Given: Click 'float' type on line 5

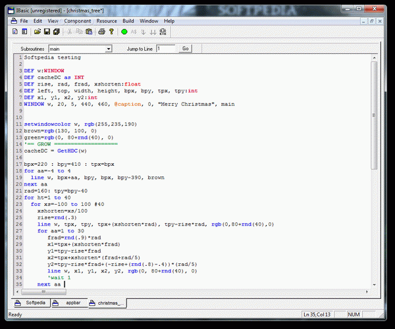Looking at the screenshot, I should pos(132,84).
